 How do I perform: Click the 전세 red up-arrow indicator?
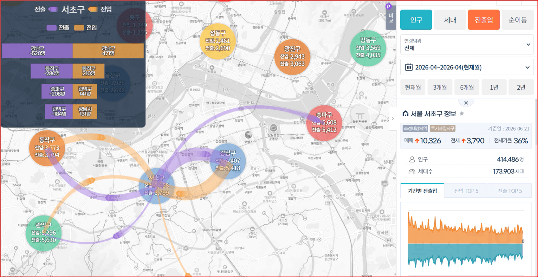coord(463,141)
